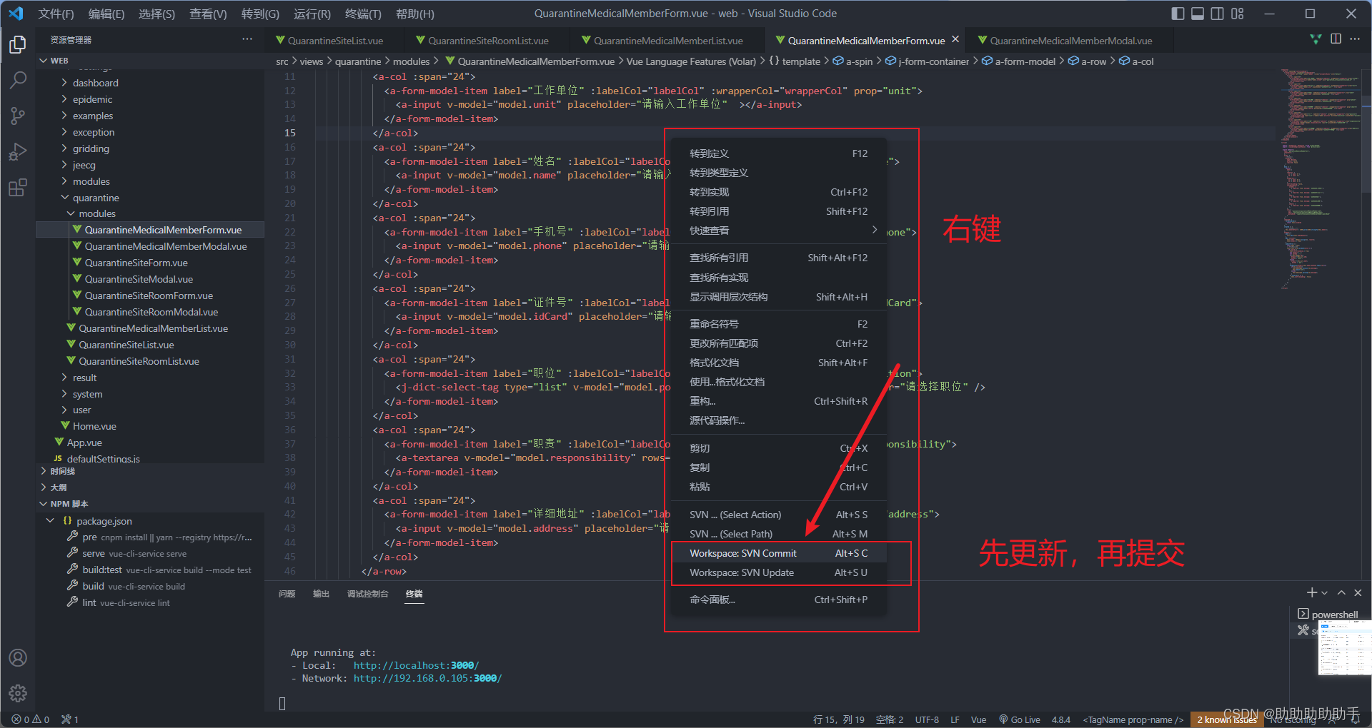Select Workspace: SVN Commit menu entry

[778, 553]
